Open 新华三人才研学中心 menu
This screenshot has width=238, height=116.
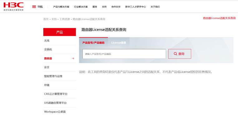pos(135,7)
